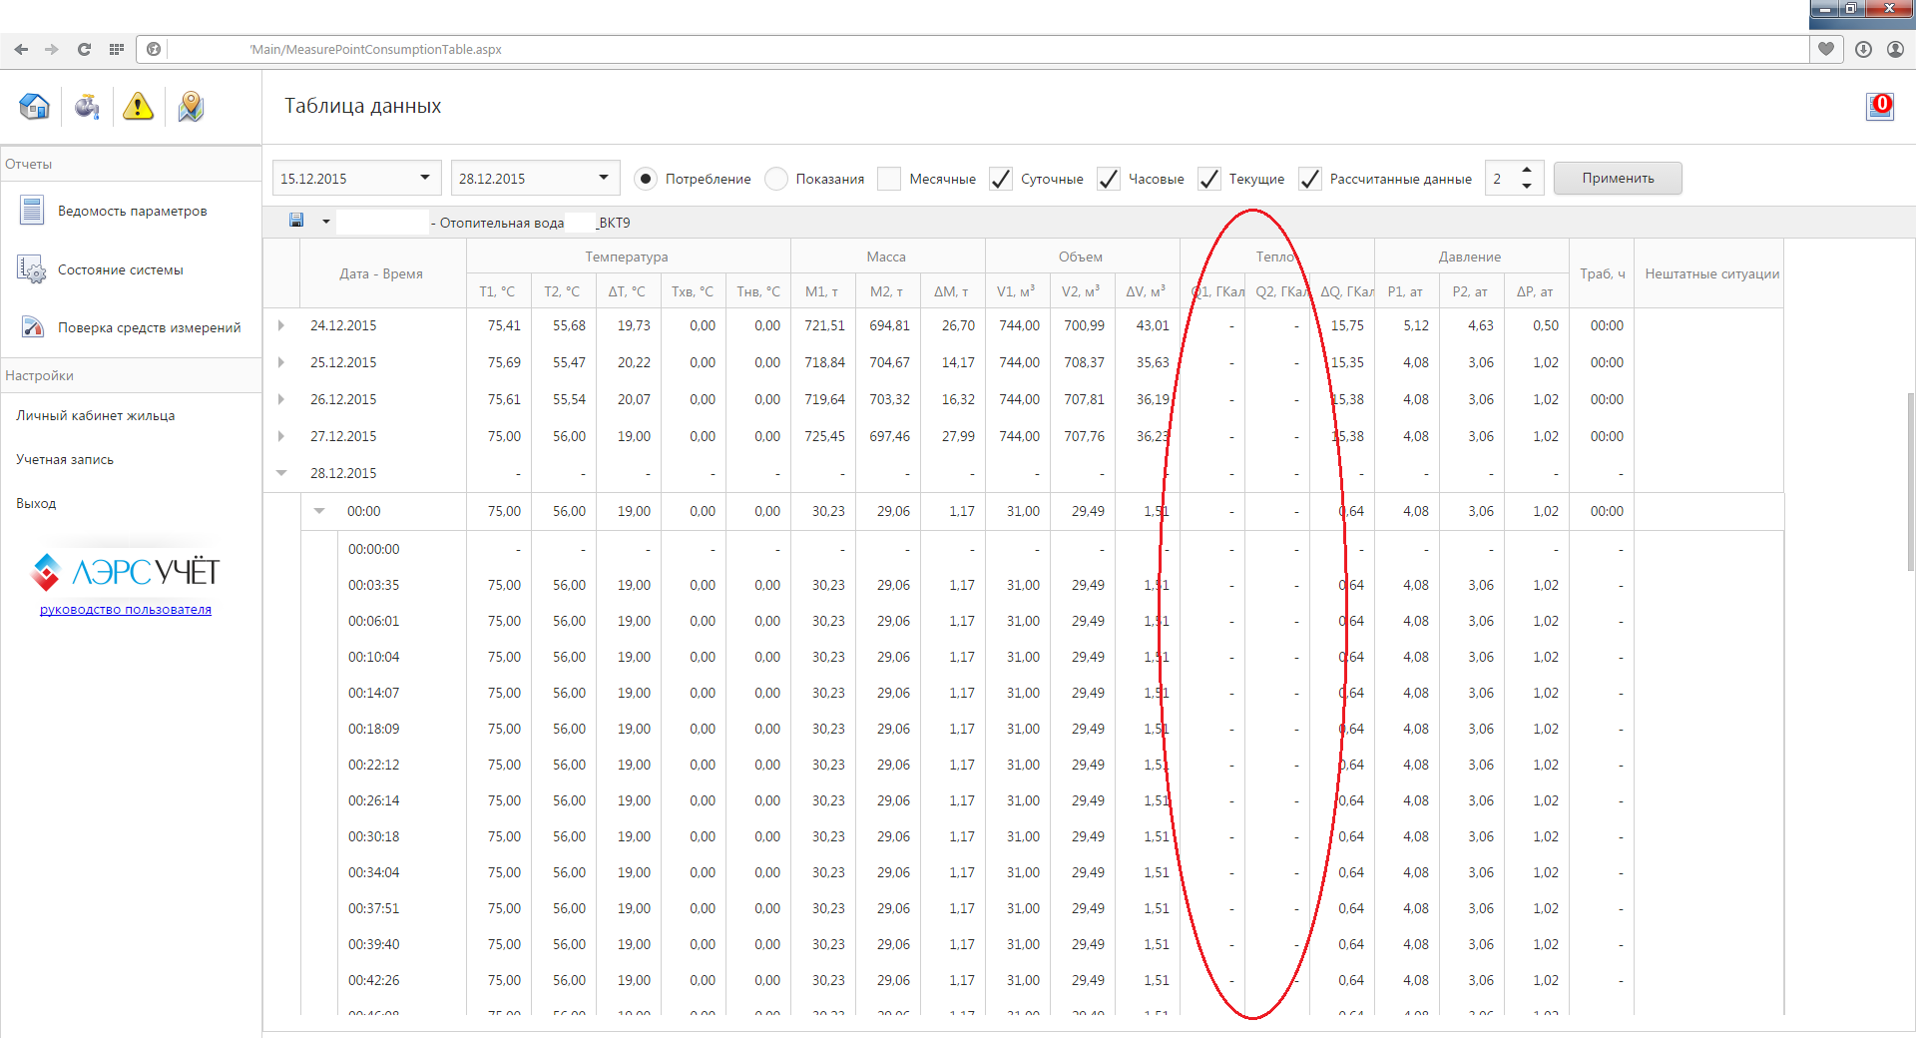Open the yellow warning alerts icon
This screenshot has width=1916, height=1038.
click(x=138, y=106)
